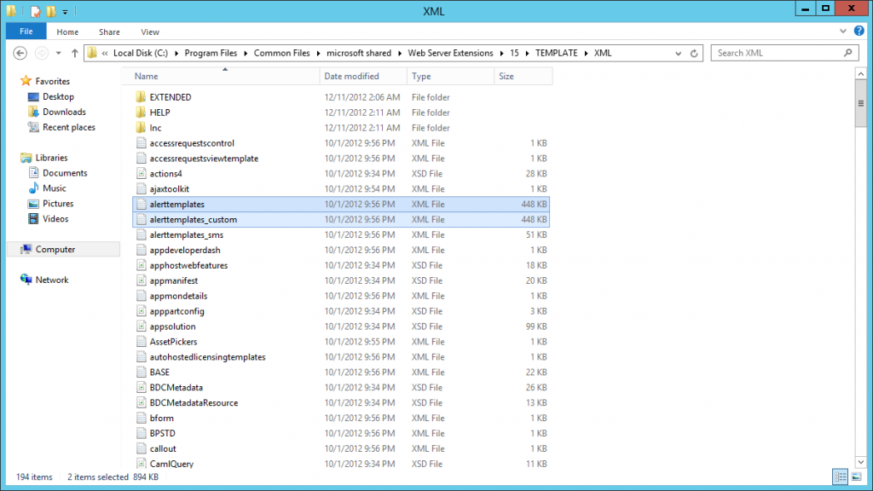
Task: Click the Pictures library icon
Action: point(33,204)
